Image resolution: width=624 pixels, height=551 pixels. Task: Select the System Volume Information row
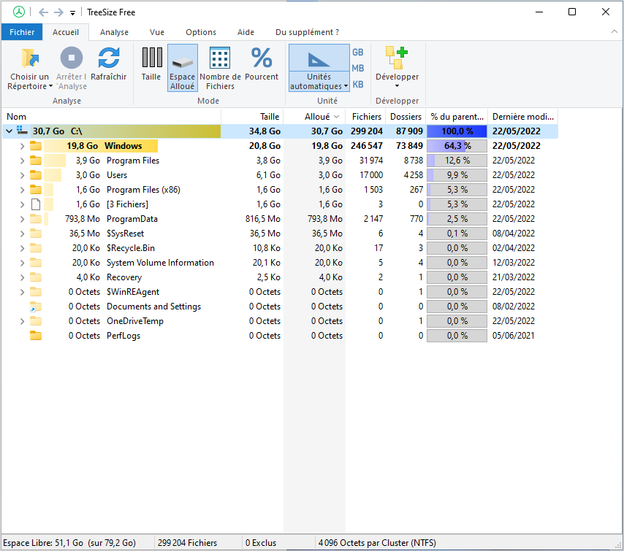click(x=280, y=263)
